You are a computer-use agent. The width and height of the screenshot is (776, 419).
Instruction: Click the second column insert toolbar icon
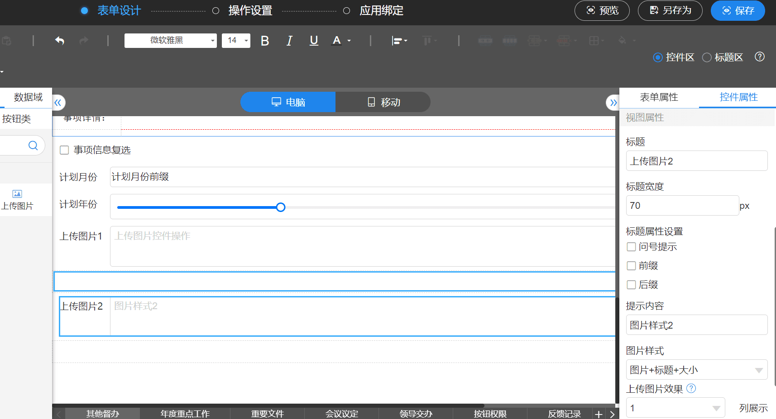(x=510, y=41)
